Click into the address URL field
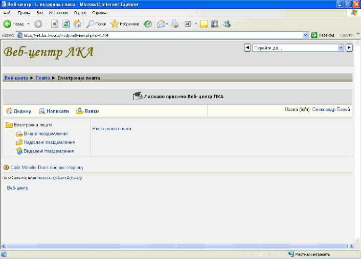Viewport: 361px width, 259px height. click(x=162, y=35)
